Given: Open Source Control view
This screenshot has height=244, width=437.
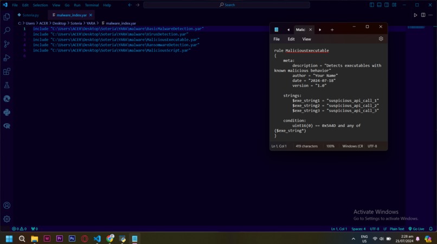Looking at the screenshot, I should (7, 44).
